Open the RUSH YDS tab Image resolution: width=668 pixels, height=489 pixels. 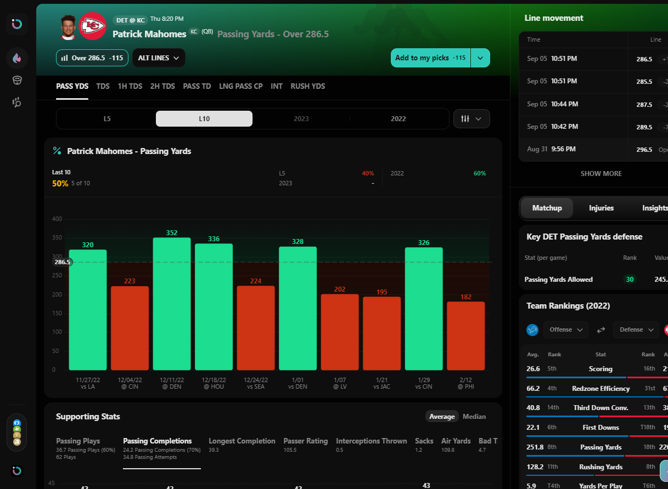(308, 87)
